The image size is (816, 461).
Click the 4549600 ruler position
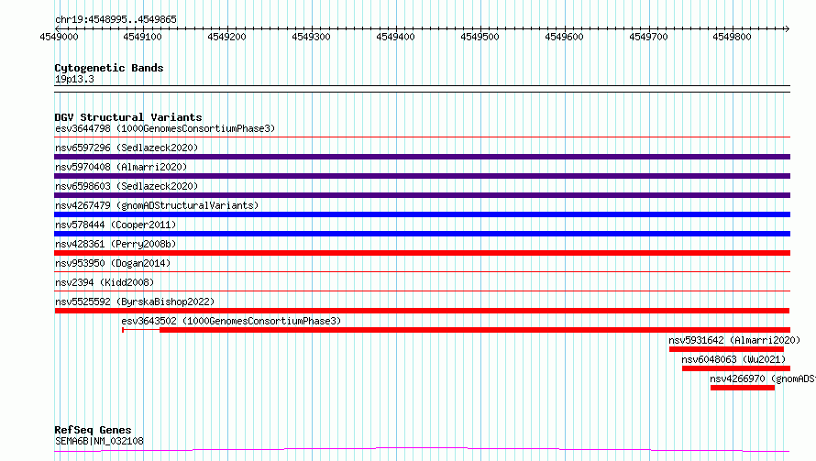pyautogui.click(x=564, y=37)
